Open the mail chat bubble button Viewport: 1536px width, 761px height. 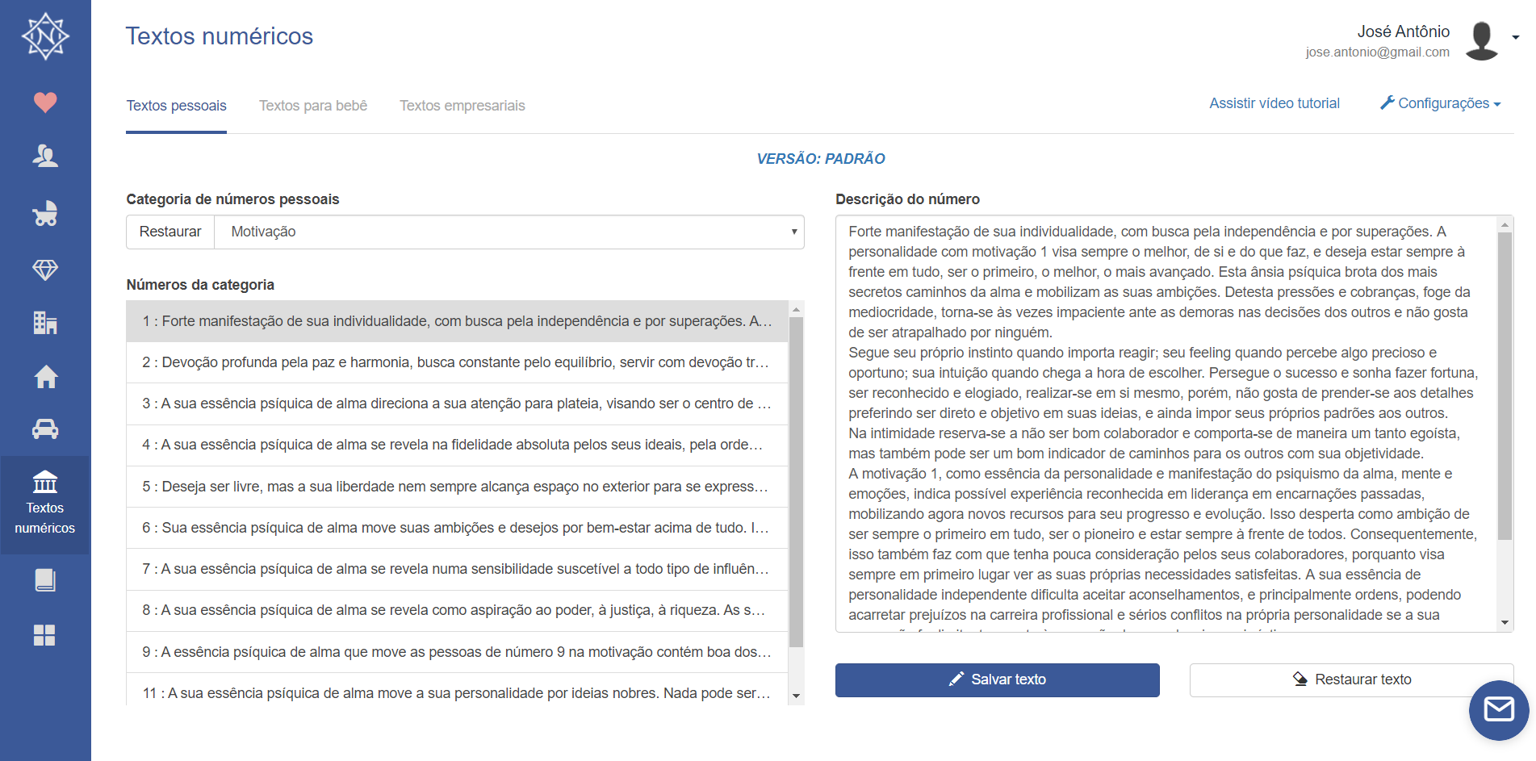point(1499,710)
